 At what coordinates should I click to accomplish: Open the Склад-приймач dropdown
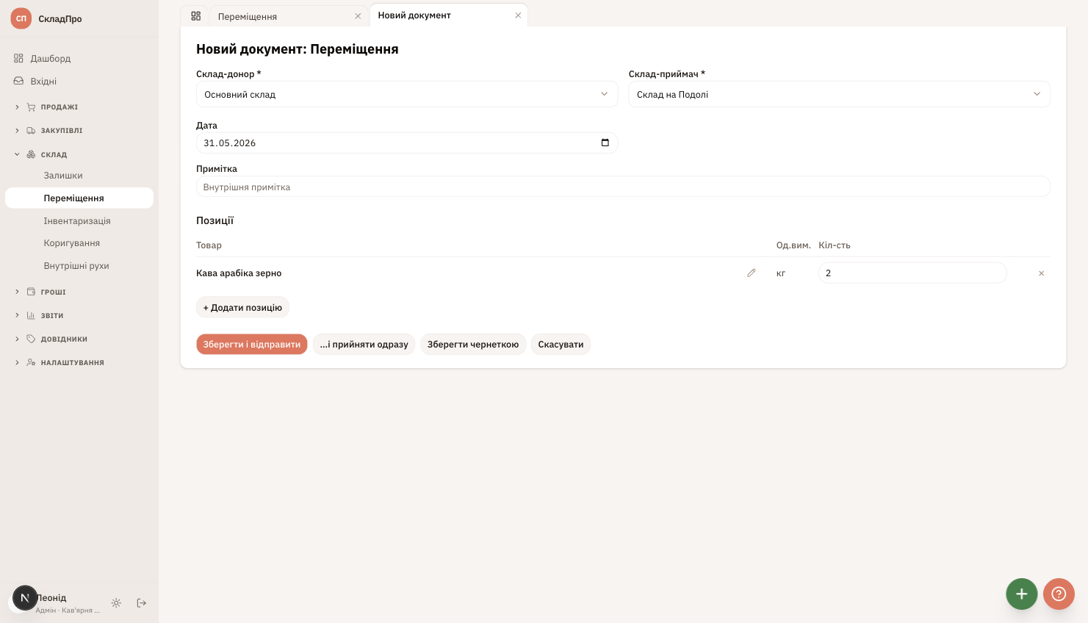[x=839, y=94]
